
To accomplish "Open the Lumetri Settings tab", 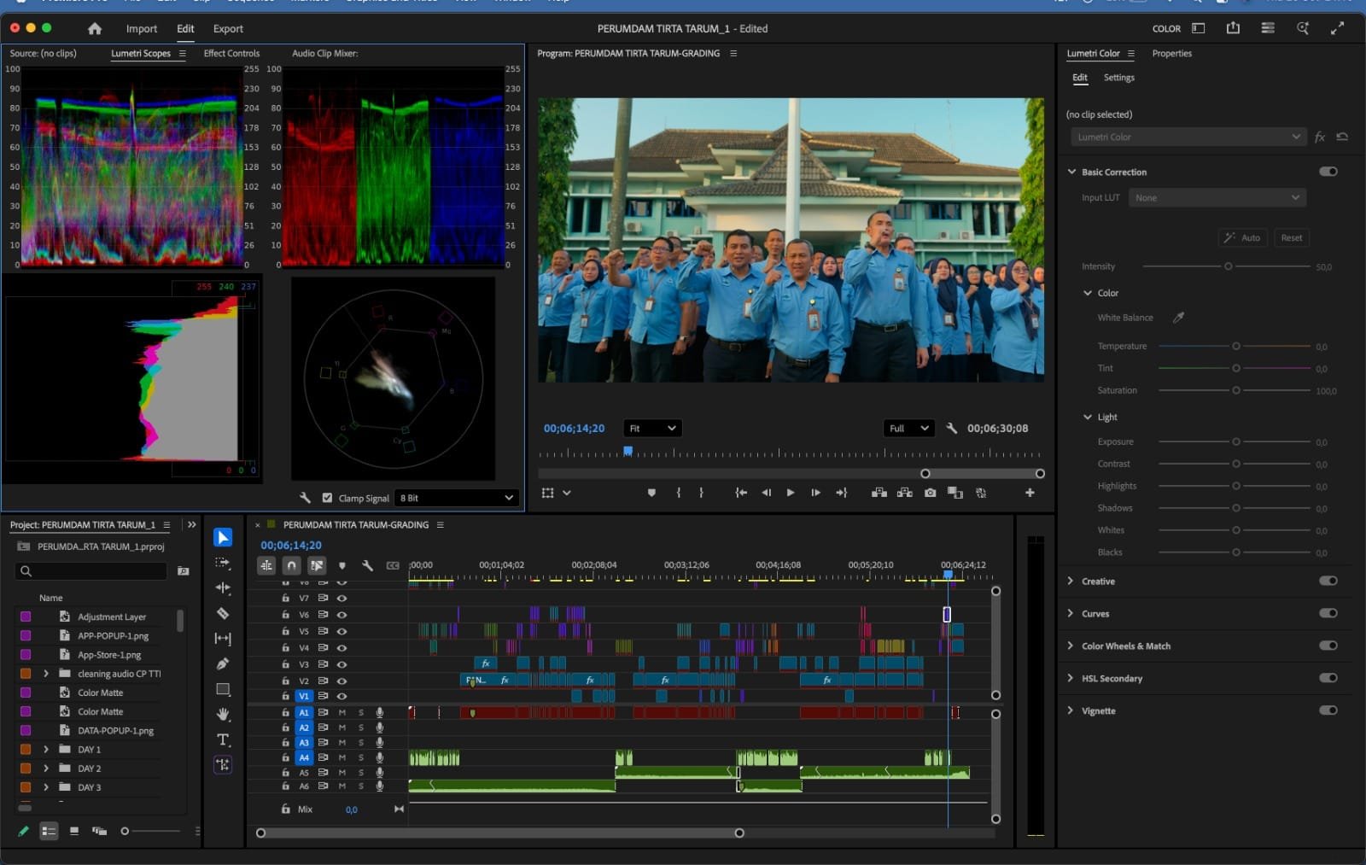I will (x=1118, y=78).
